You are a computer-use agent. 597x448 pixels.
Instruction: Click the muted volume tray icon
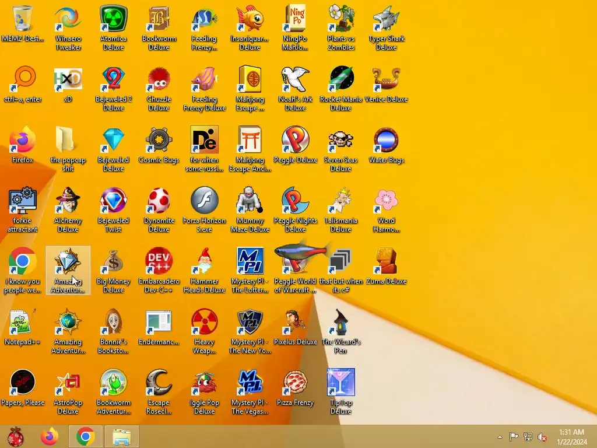542,437
